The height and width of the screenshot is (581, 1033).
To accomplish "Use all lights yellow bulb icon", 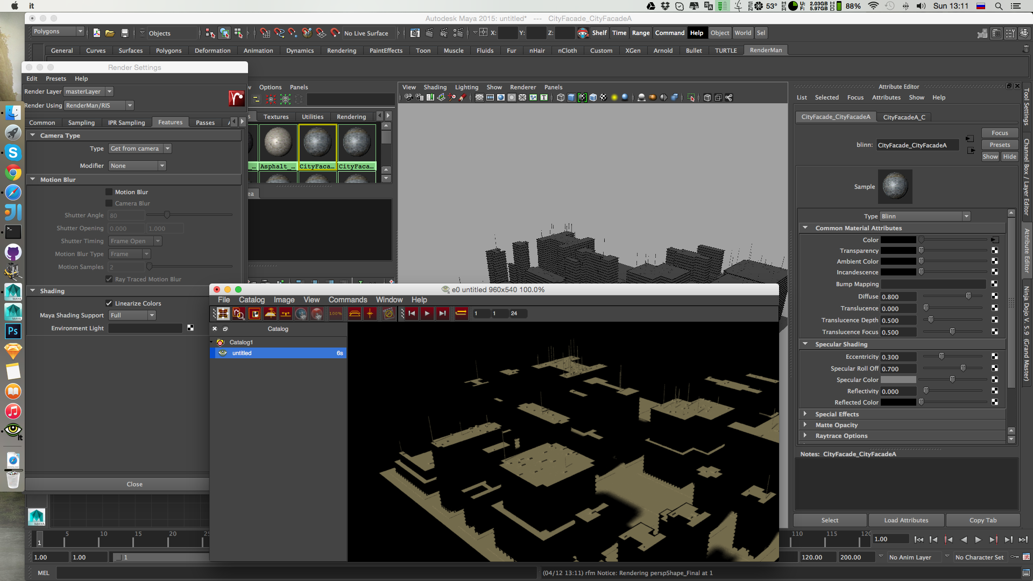I will point(614,97).
